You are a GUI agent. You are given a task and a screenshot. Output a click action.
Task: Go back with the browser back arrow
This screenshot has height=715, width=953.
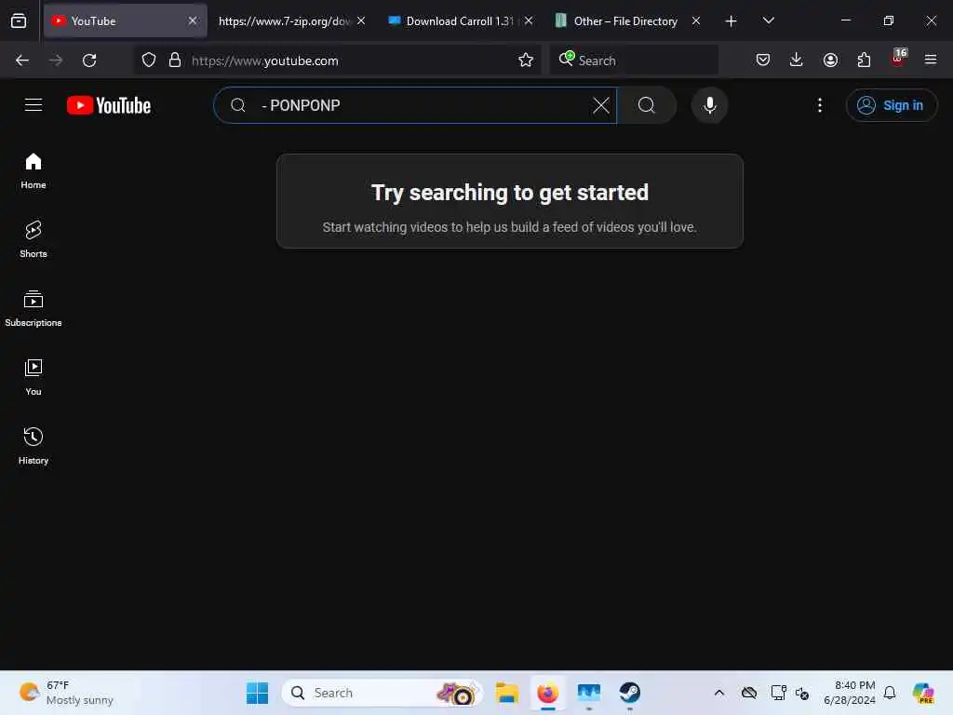pyautogui.click(x=22, y=61)
